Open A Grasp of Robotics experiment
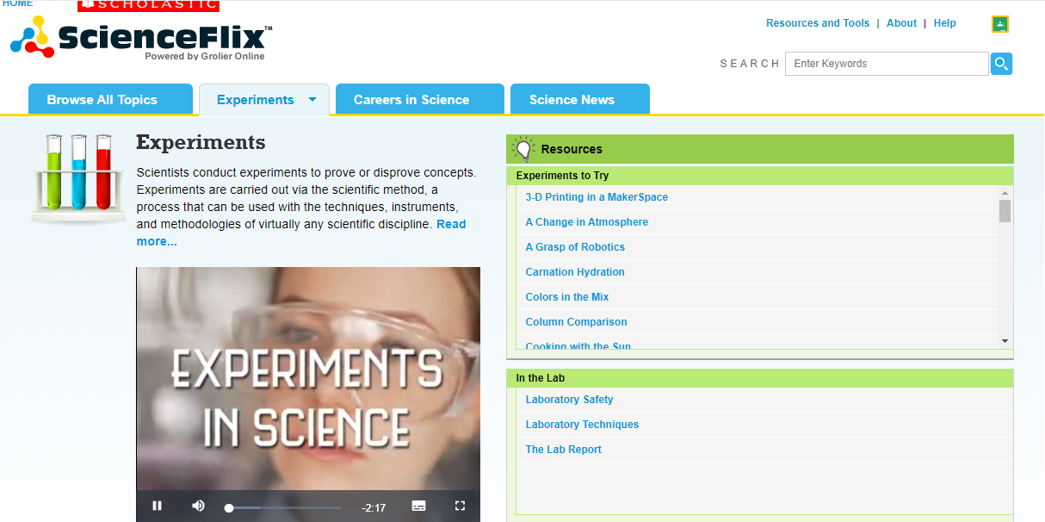This screenshot has height=522, width=1045. coord(575,247)
